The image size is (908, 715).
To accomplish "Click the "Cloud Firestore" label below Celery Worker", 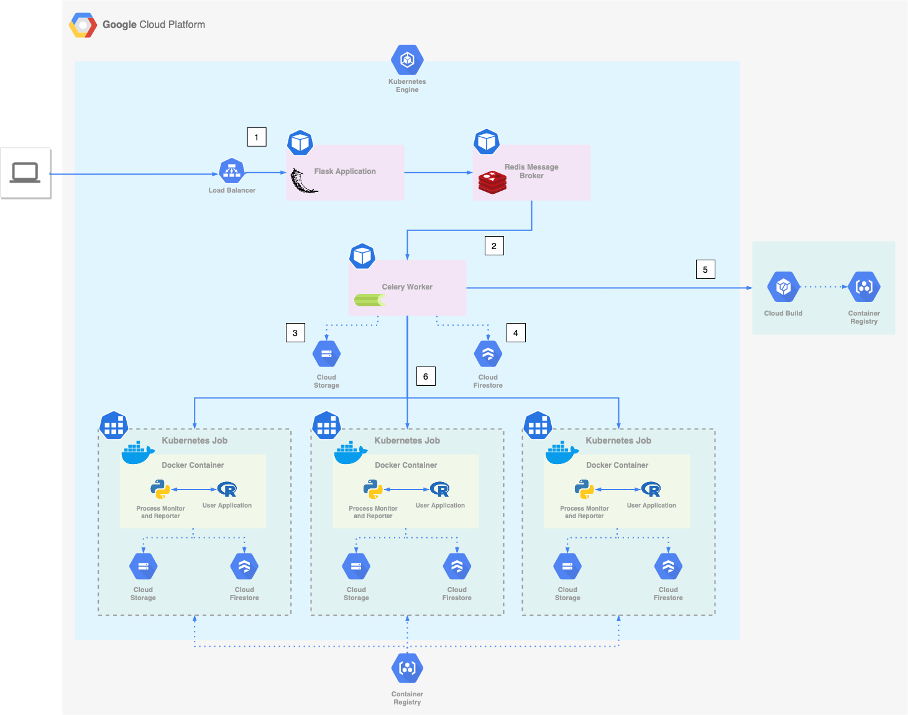I will click(488, 381).
